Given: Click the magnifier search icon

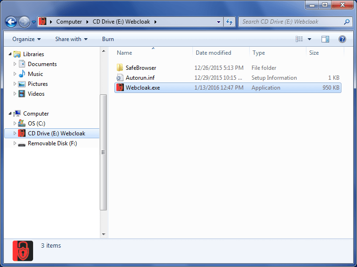Looking at the screenshot, I should [x=347, y=22].
